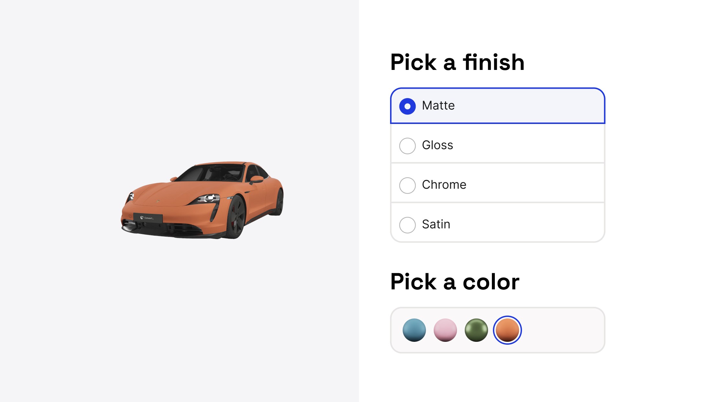Select the Matte finish radio button
This screenshot has height=402, width=718.
[x=407, y=105]
